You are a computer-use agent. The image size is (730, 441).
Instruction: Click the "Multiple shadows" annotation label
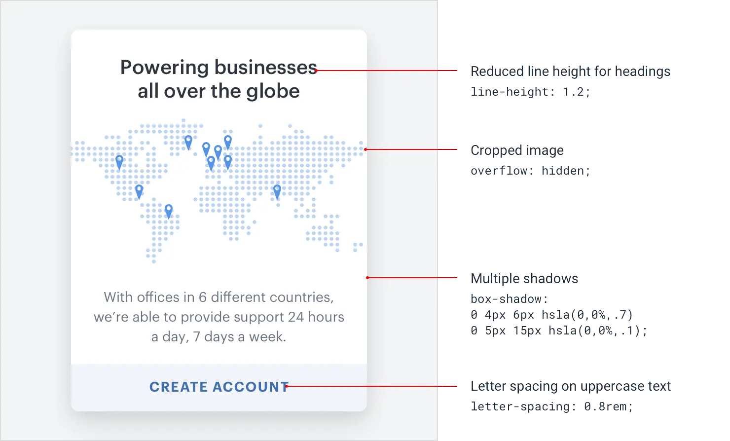[525, 279]
